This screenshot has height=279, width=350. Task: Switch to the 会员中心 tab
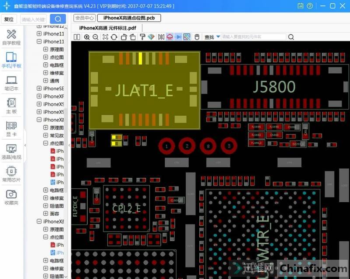(84, 18)
